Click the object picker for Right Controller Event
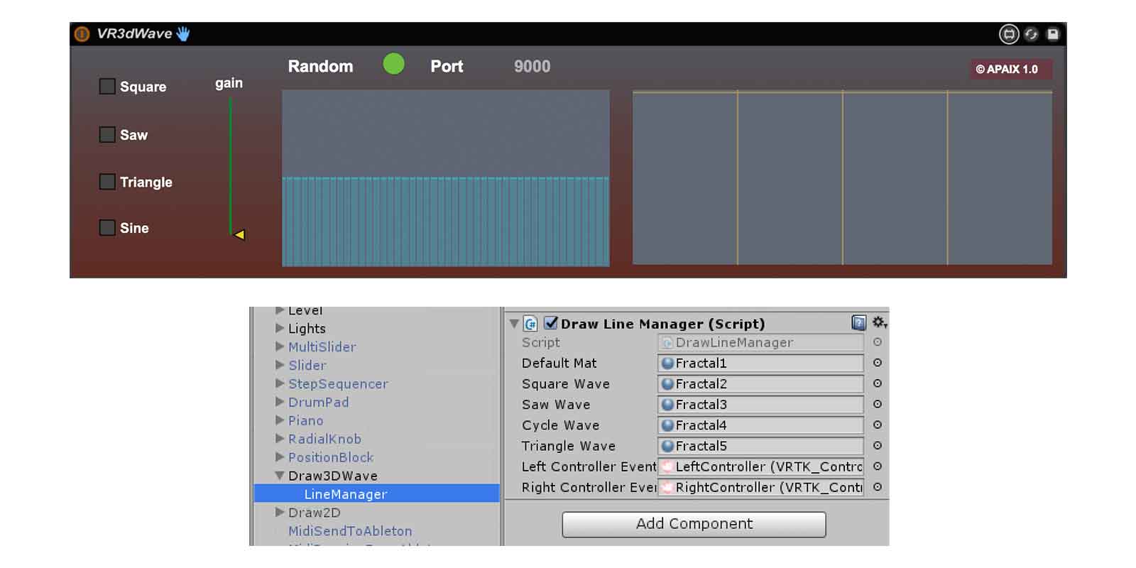This screenshot has width=1136, height=568. point(878,487)
